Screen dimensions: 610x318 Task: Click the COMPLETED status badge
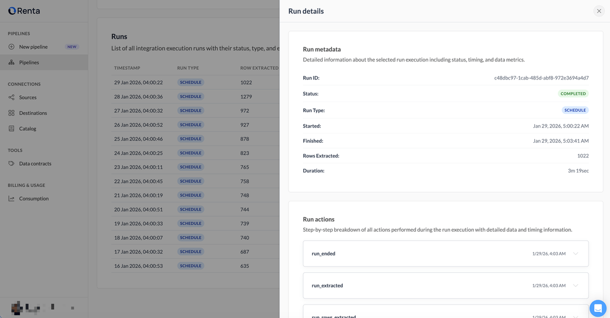click(573, 94)
